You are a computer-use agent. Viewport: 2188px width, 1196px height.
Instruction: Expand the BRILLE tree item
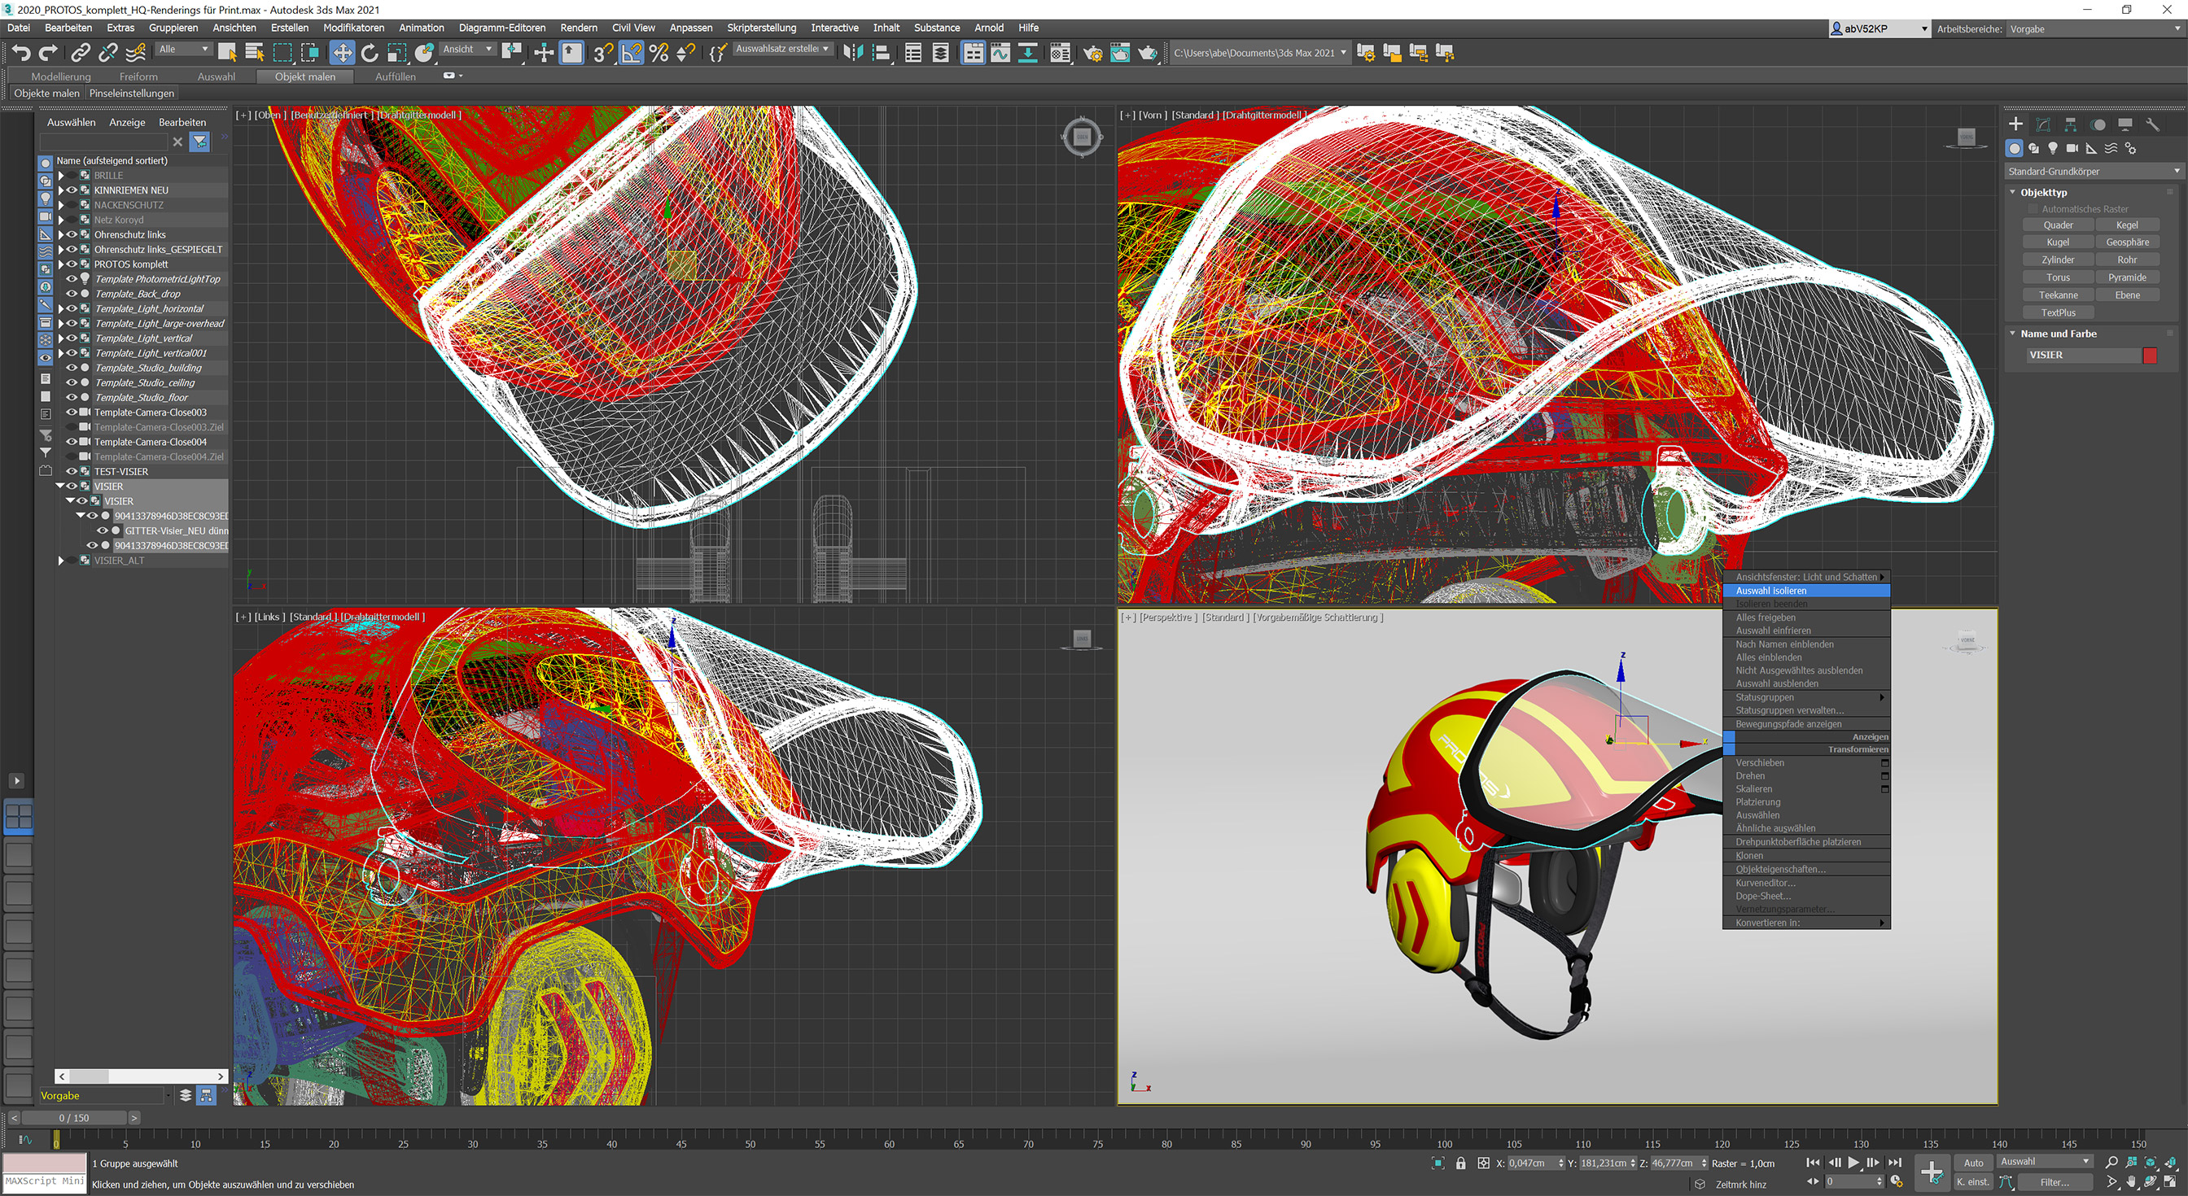click(61, 176)
